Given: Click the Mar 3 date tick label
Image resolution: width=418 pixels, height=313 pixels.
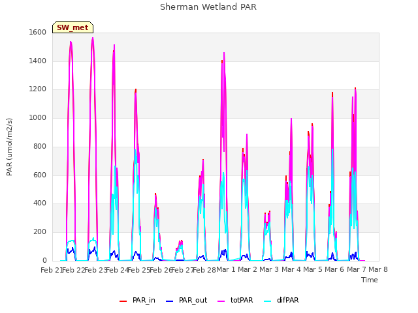Looking at the screenshot, I should pos(269,269).
